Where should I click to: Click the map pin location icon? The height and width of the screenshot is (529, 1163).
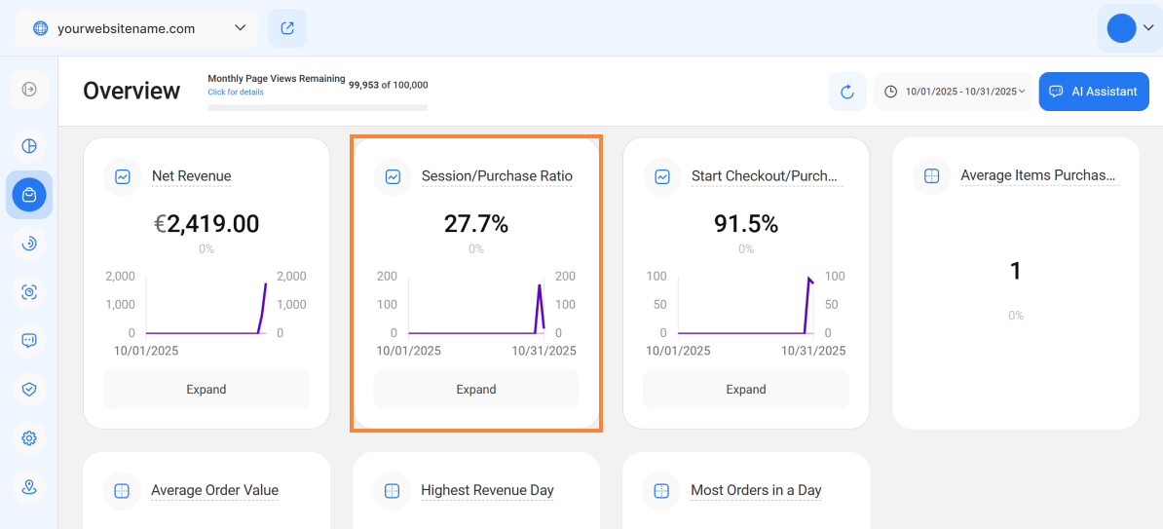[x=29, y=487]
